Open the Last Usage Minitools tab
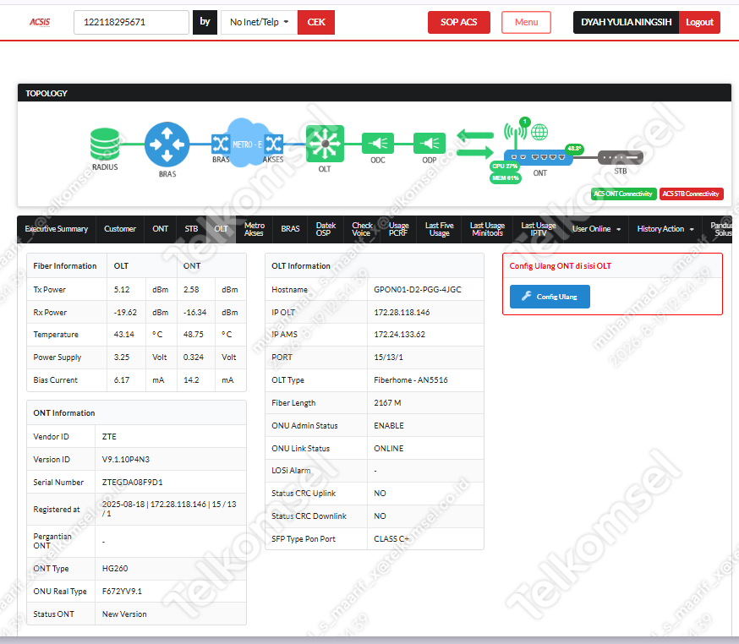 [x=487, y=229]
